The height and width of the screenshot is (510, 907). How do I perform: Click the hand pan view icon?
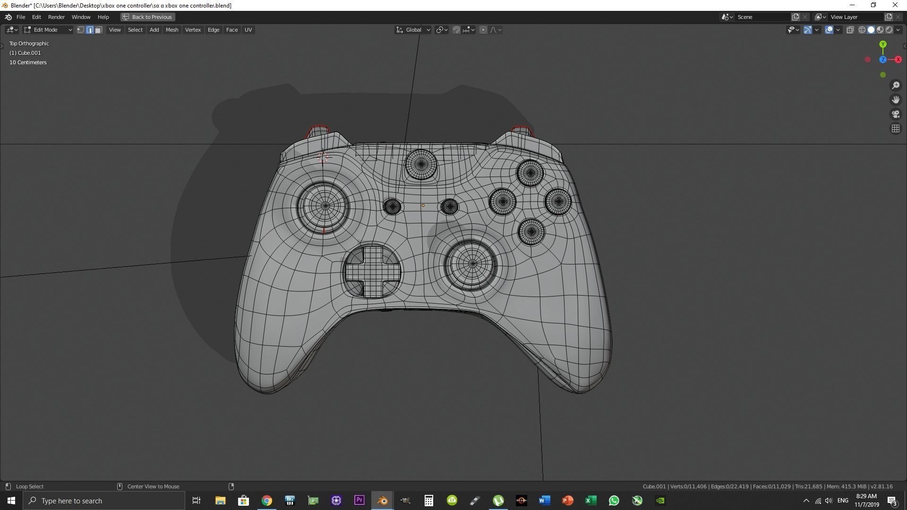click(896, 100)
